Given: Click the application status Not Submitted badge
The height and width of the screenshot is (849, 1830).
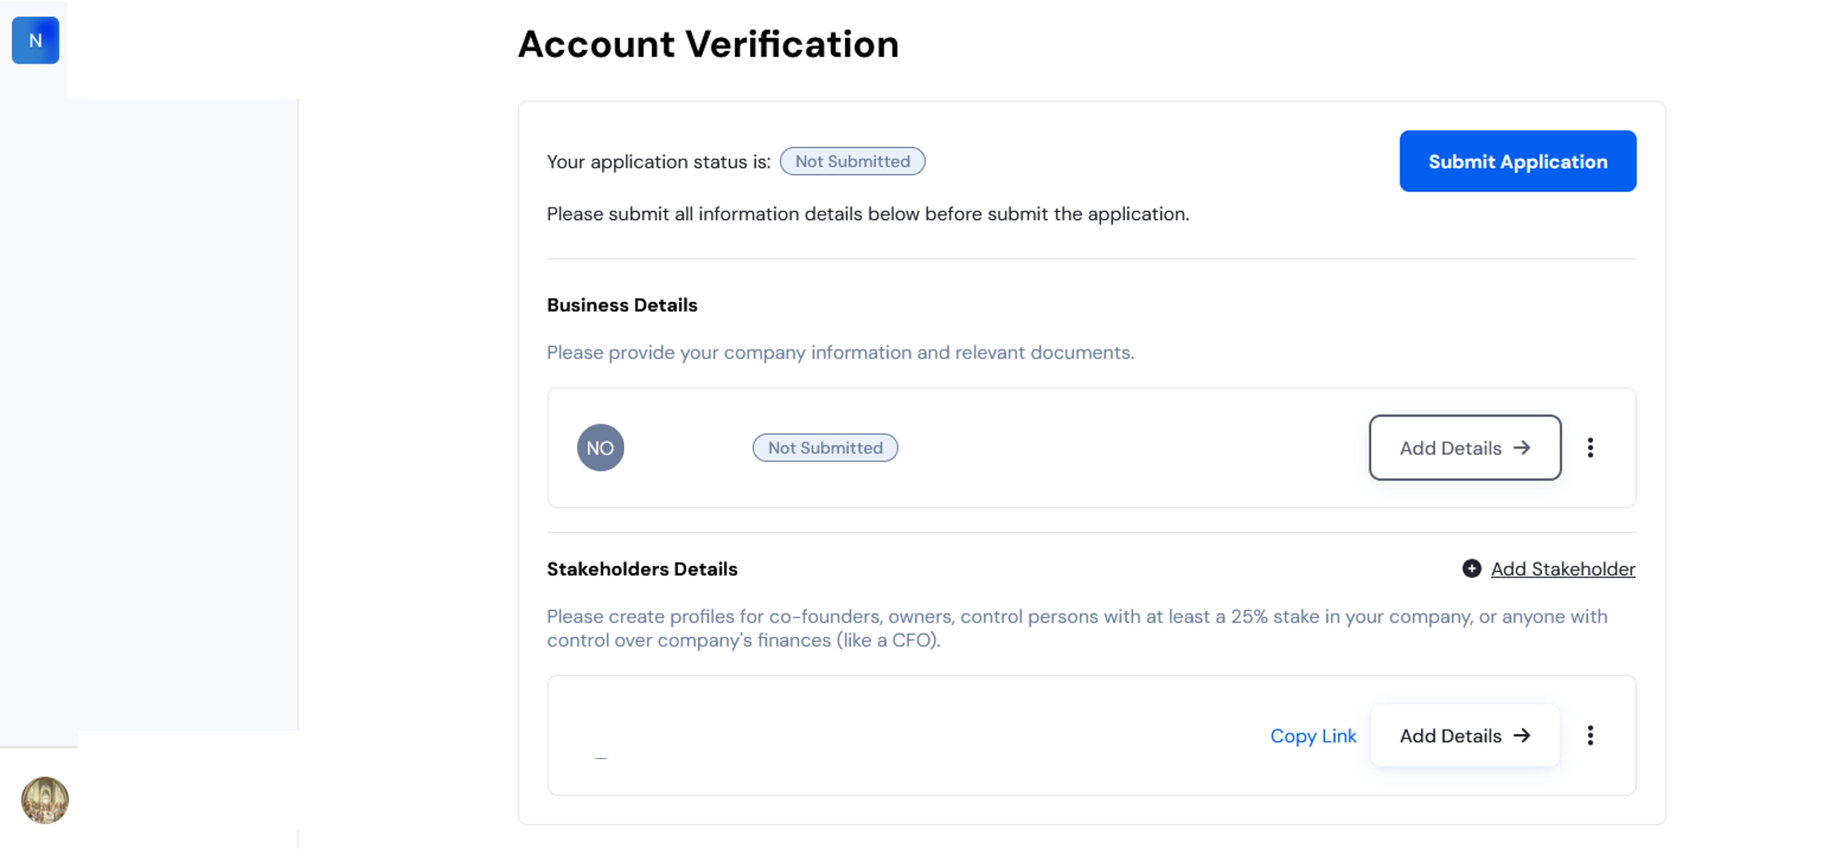Looking at the screenshot, I should pos(852,161).
